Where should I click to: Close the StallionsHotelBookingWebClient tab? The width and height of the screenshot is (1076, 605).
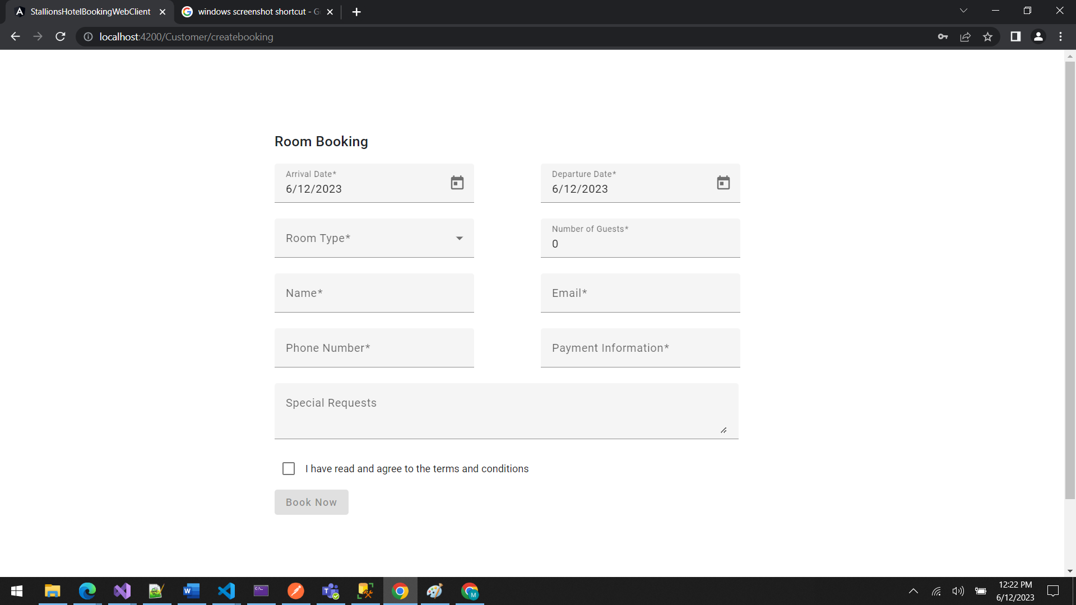coord(163,12)
